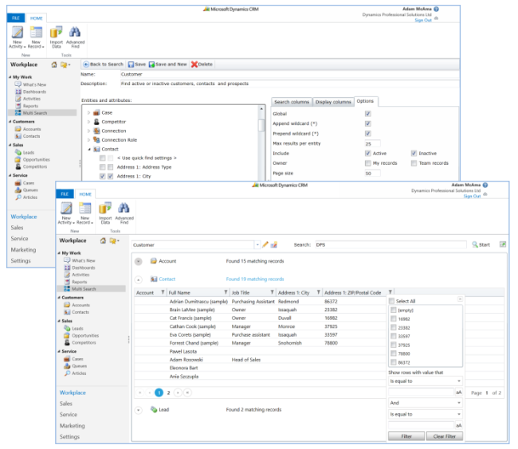Check Team records owner checkbox
Viewport: 518px width, 449px height.
(414, 163)
